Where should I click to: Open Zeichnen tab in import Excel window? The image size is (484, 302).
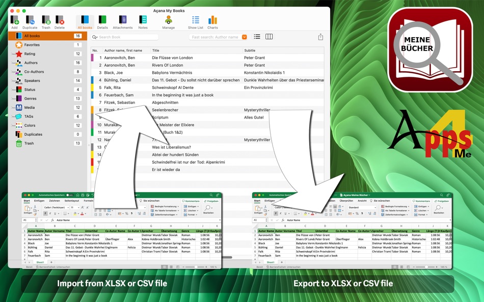[x=55, y=201]
